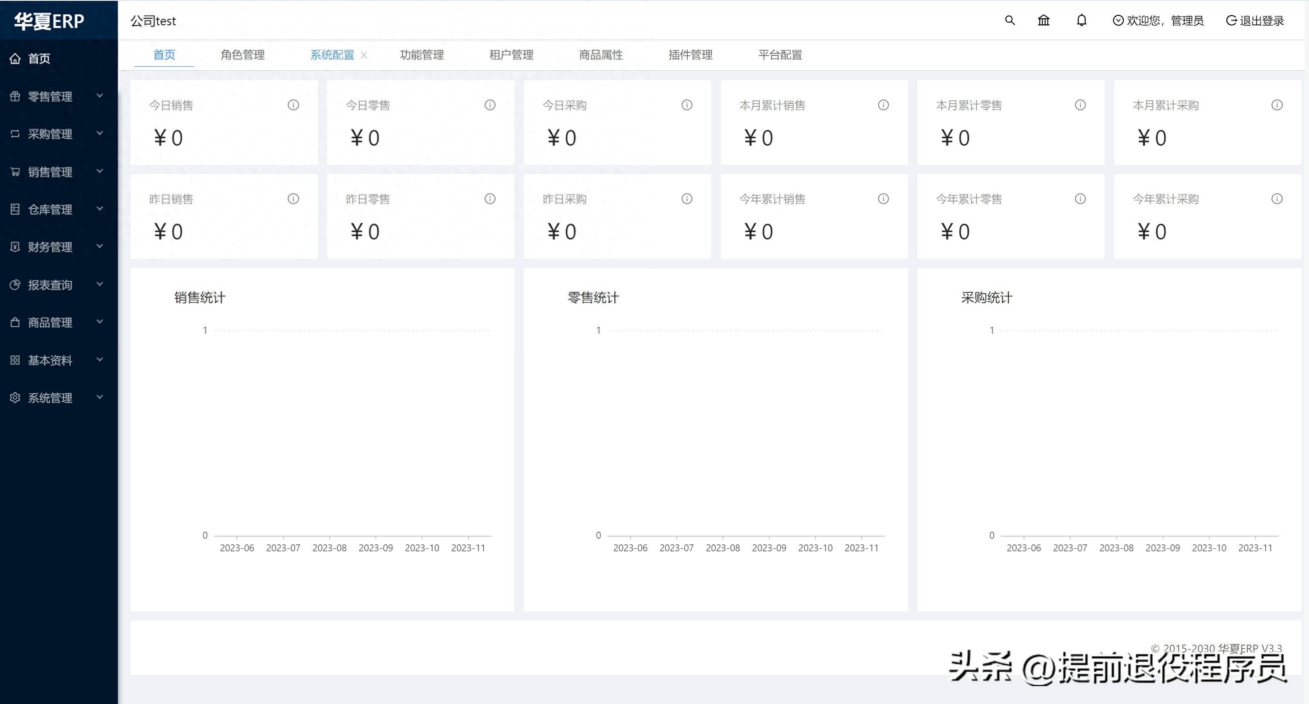Click the 公司test company name
This screenshot has height=704, width=1309.
coord(153,21)
